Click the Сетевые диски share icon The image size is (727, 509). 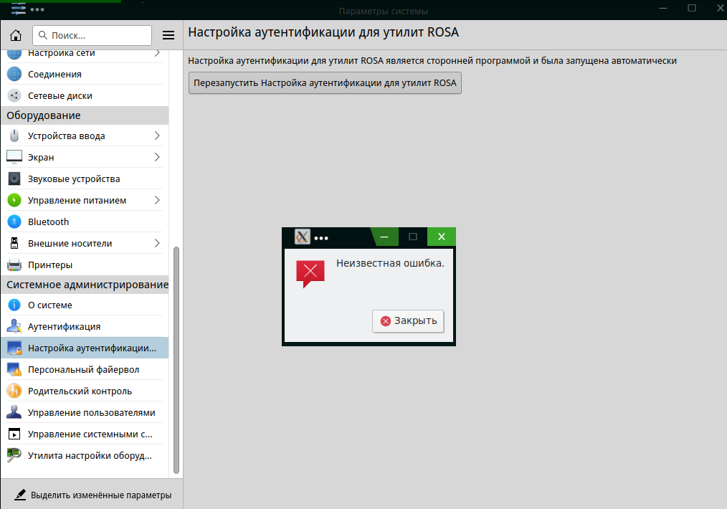[x=14, y=95]
